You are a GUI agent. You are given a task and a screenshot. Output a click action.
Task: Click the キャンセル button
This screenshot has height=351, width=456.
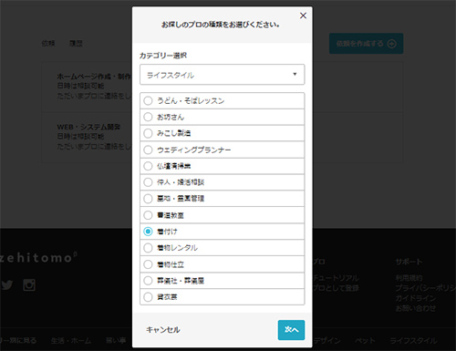point(163,330)
